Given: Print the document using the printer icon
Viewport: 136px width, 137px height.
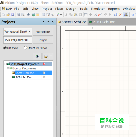Looking at the screenshot, I should [x=18, y=15].
